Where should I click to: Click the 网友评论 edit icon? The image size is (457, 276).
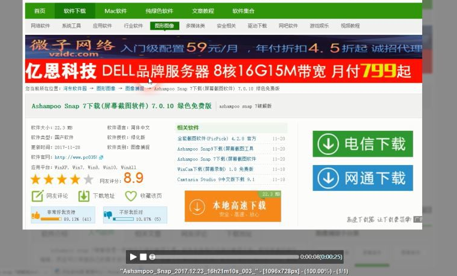(38, 196)
